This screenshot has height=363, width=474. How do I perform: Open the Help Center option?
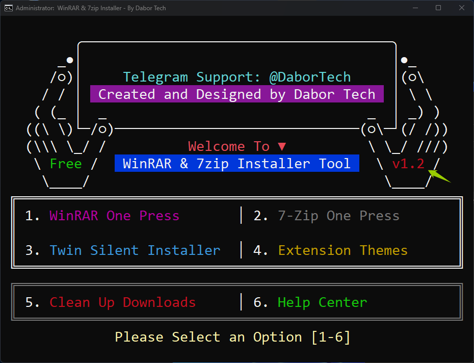[x=322, y=302]
